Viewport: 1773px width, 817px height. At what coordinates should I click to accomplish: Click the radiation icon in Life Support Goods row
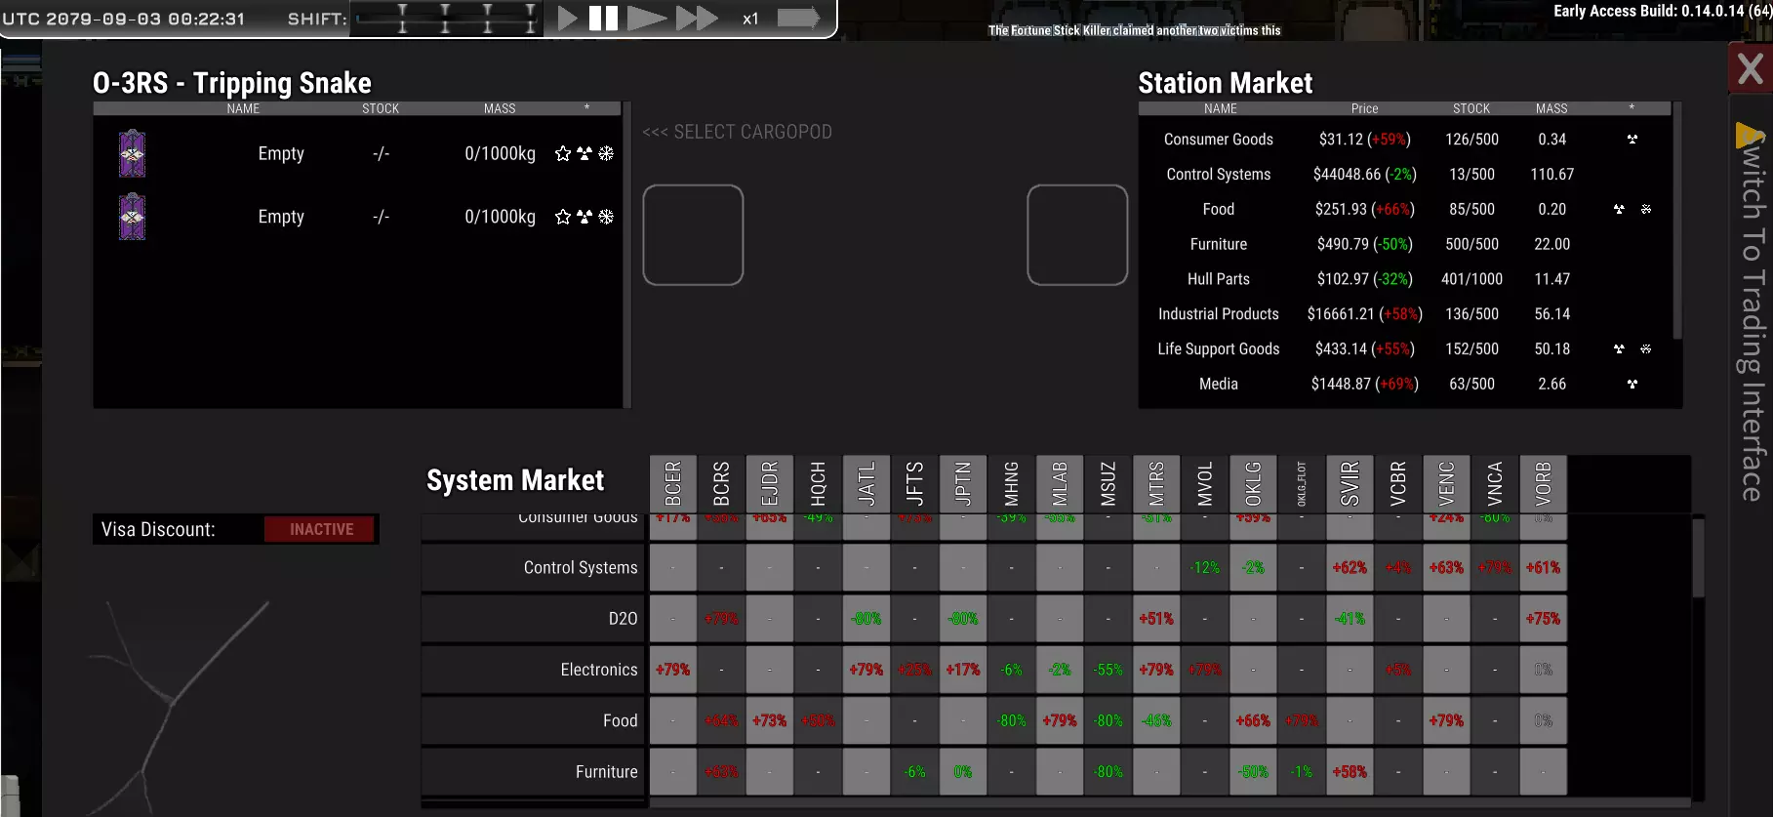1619,348
